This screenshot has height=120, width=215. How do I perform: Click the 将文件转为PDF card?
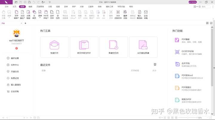pyautogui.click(x=84, y=47)
